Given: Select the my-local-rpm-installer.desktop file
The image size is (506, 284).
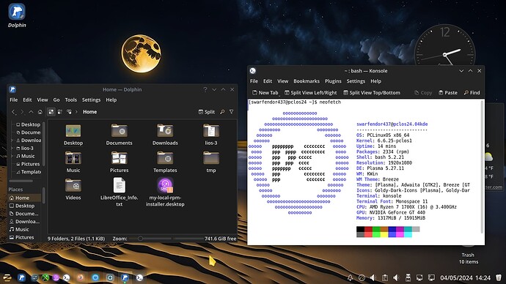Looking at the screenshot, I should [165, 193].
